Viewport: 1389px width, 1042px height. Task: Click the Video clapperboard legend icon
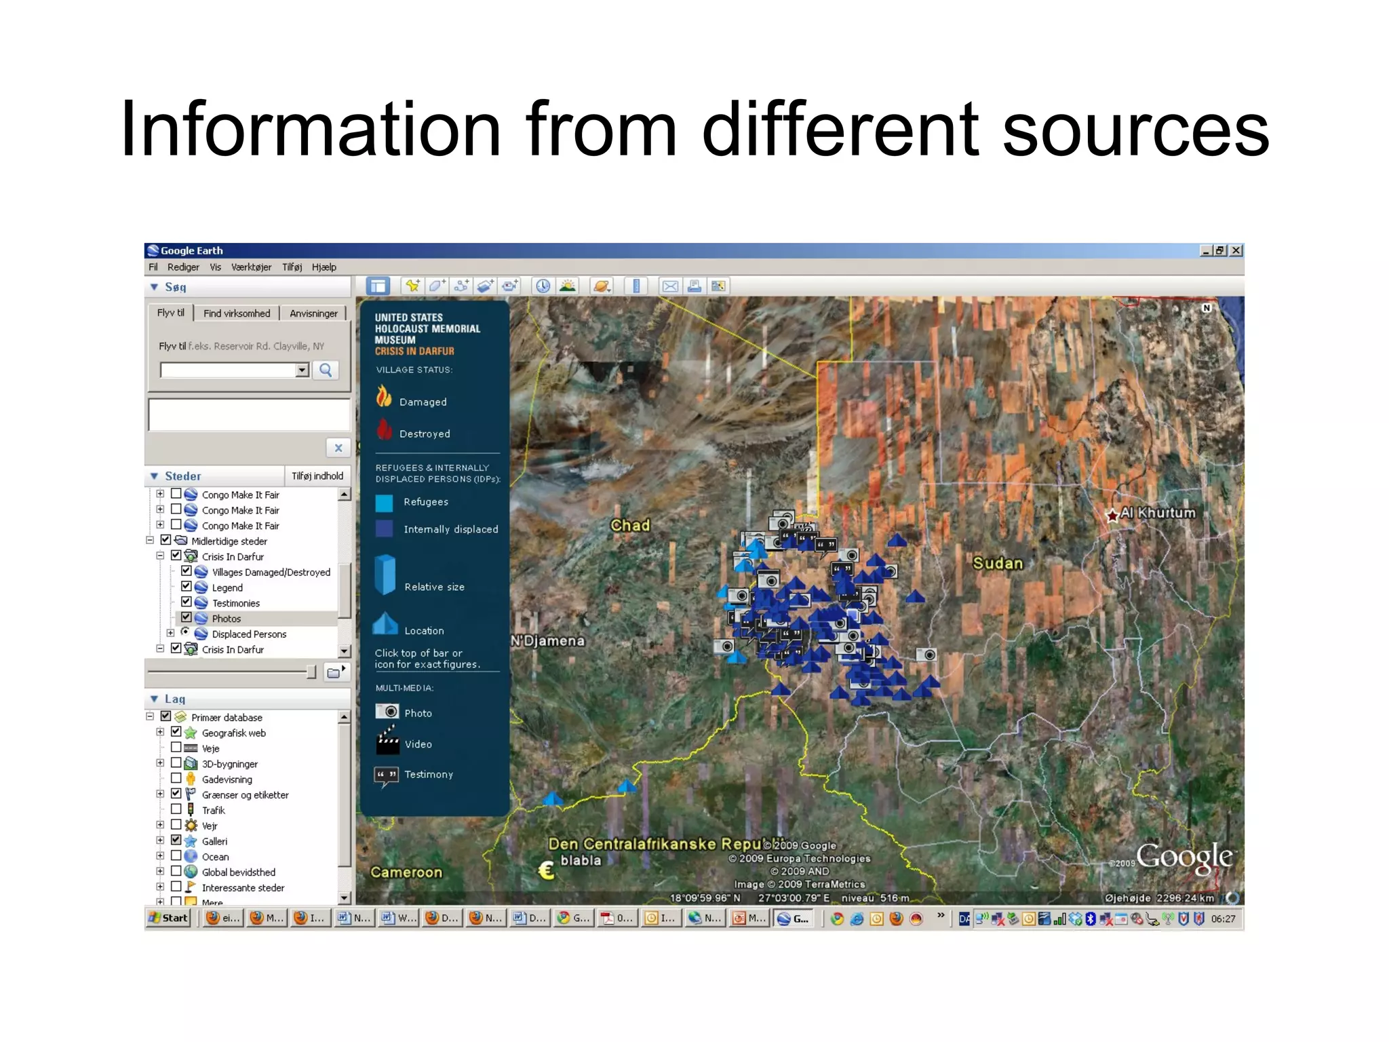[387, 741]
